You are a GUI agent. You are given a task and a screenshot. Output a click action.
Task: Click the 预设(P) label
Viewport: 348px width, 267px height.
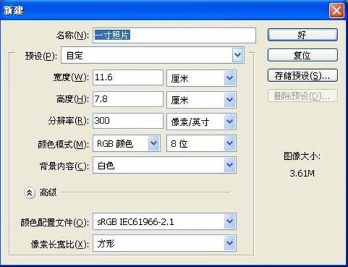(41, 56)
